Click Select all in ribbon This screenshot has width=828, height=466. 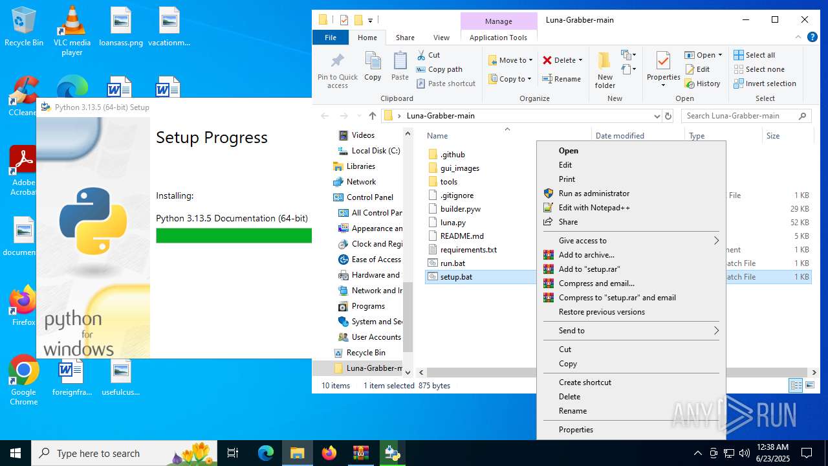pos(754,55)
